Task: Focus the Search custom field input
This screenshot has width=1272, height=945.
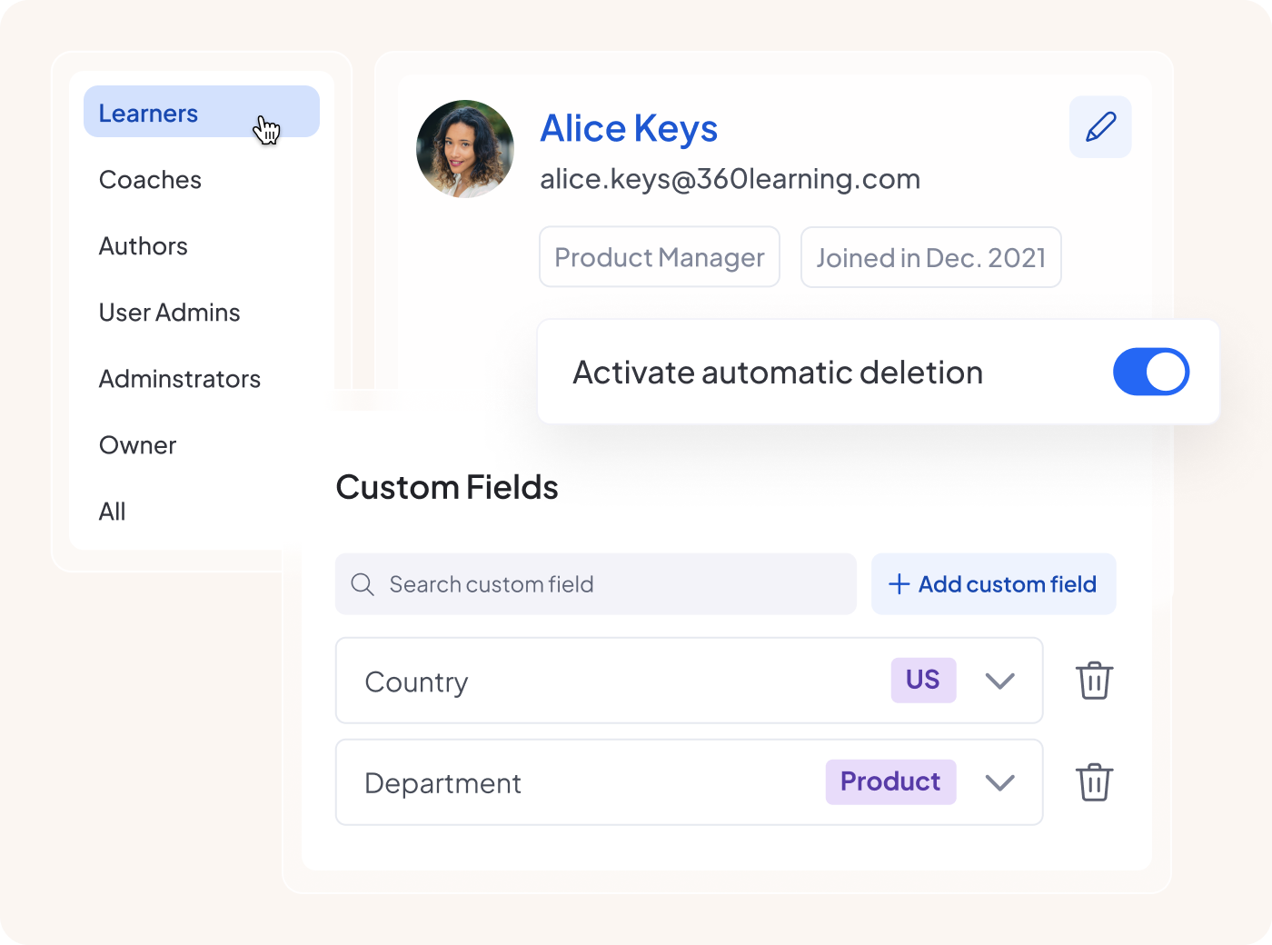Action: coord(596,584)
